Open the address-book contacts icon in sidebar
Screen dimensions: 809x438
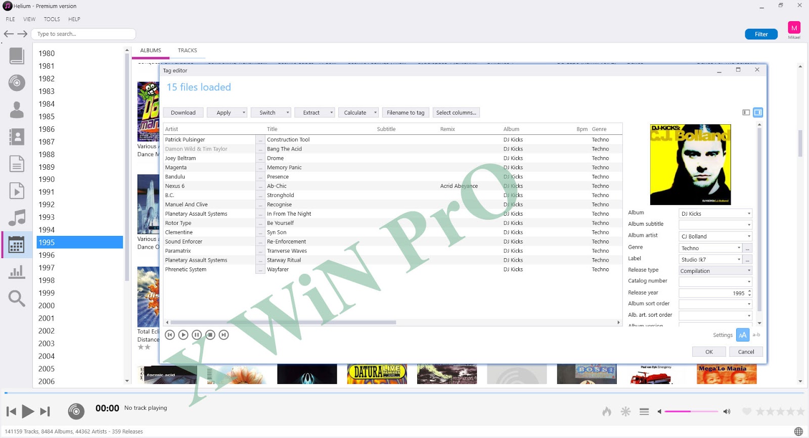pyautogui.click(x=17, y=137)
